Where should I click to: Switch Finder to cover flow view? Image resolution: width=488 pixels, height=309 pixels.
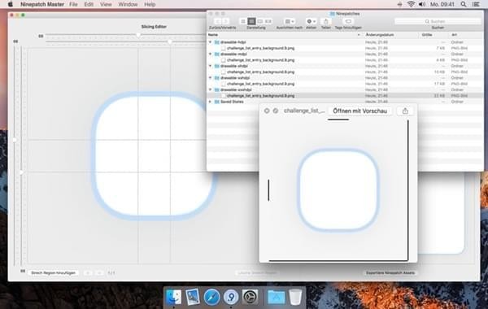click(x=268, y=21)
